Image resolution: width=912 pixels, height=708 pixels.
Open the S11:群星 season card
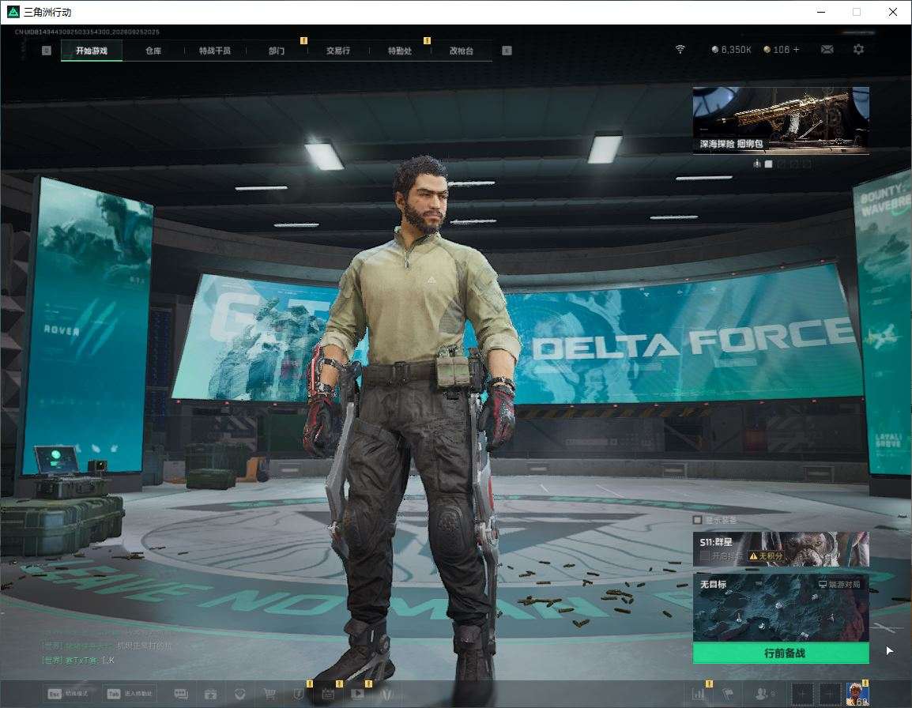click(x=781, y=548)
